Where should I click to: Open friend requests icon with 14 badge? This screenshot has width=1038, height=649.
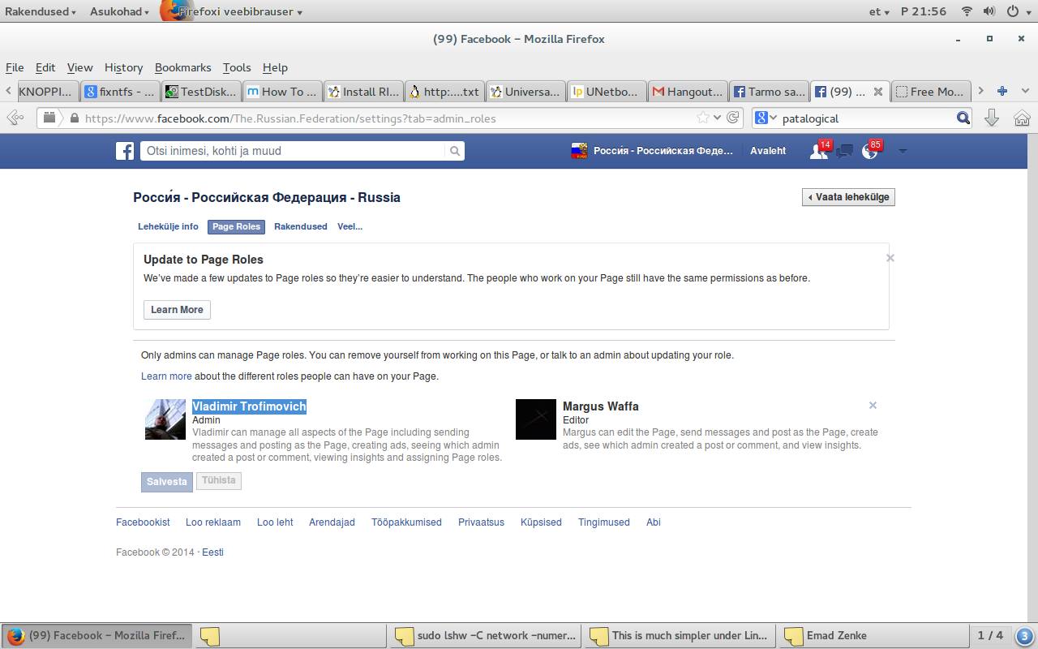pyautogui.click(x=819, y=151)
